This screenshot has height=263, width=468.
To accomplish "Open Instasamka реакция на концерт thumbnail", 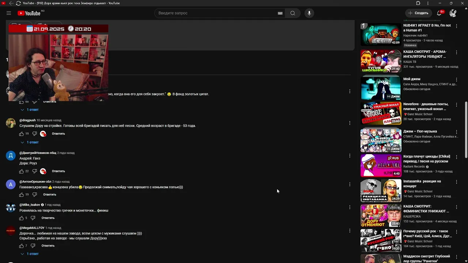I will tap(381, 190).
